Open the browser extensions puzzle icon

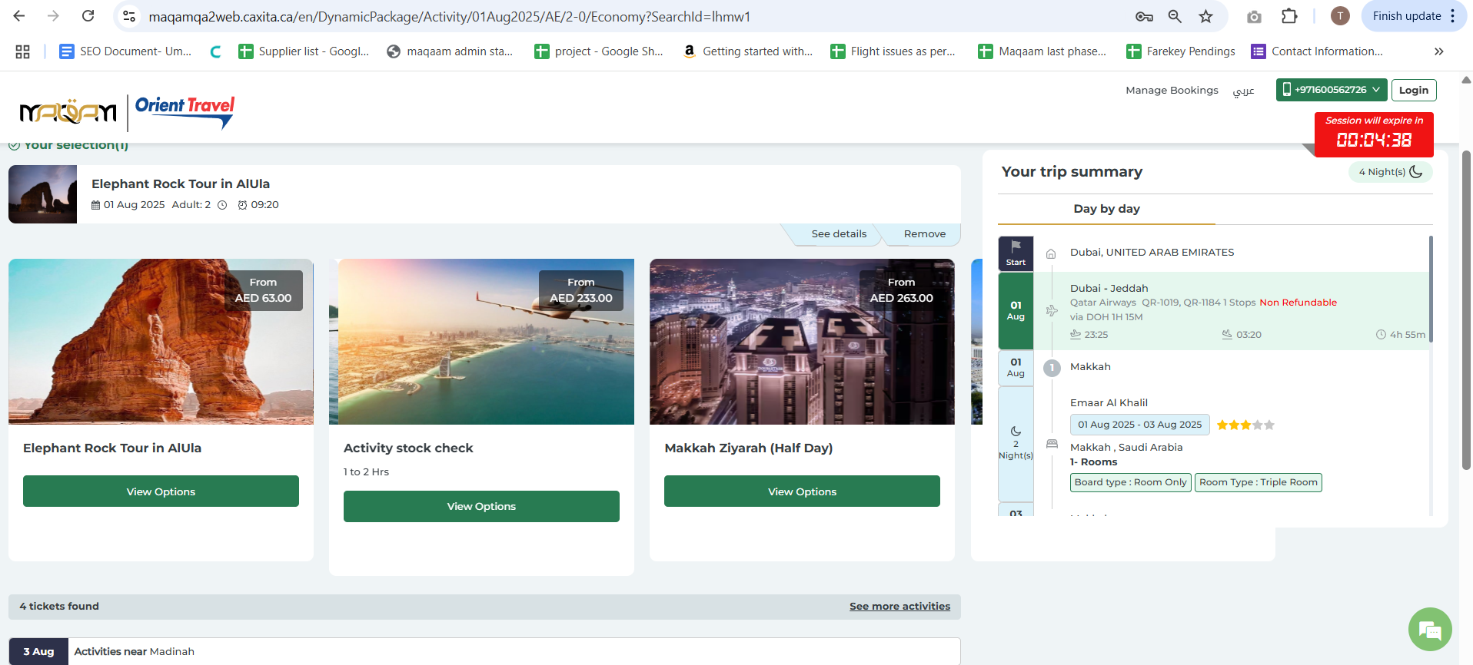pyautogui.click(x=1289, y=16)
